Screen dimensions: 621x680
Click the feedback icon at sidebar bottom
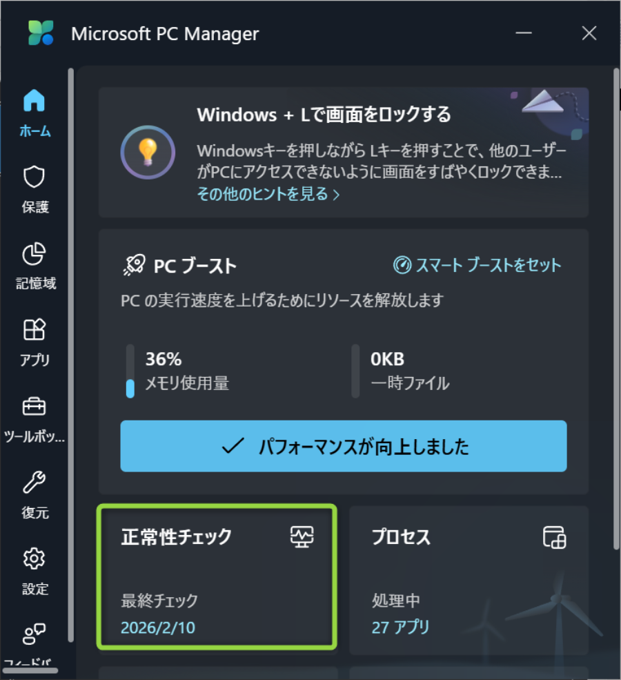[x=34, y=634]
